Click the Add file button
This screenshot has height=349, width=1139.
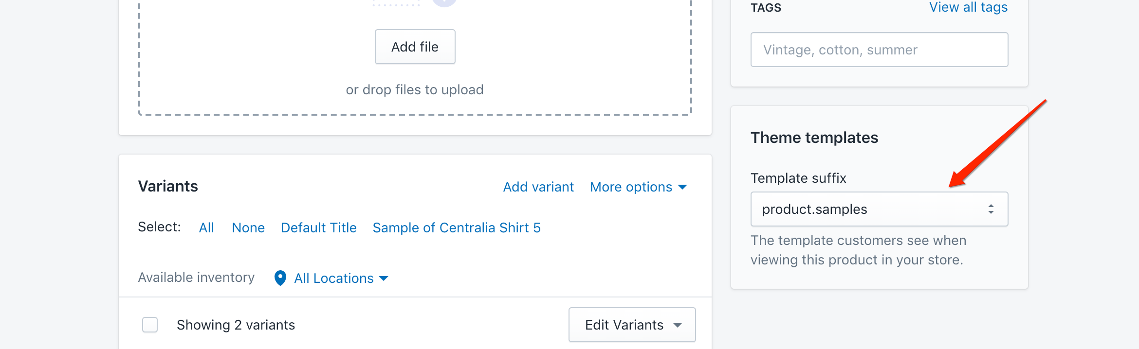(x=415, y=47)
